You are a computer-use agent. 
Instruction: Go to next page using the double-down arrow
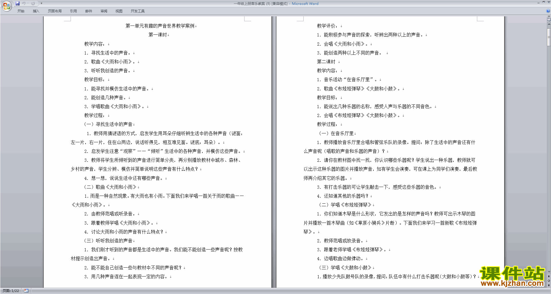click(x=549, y=285)
